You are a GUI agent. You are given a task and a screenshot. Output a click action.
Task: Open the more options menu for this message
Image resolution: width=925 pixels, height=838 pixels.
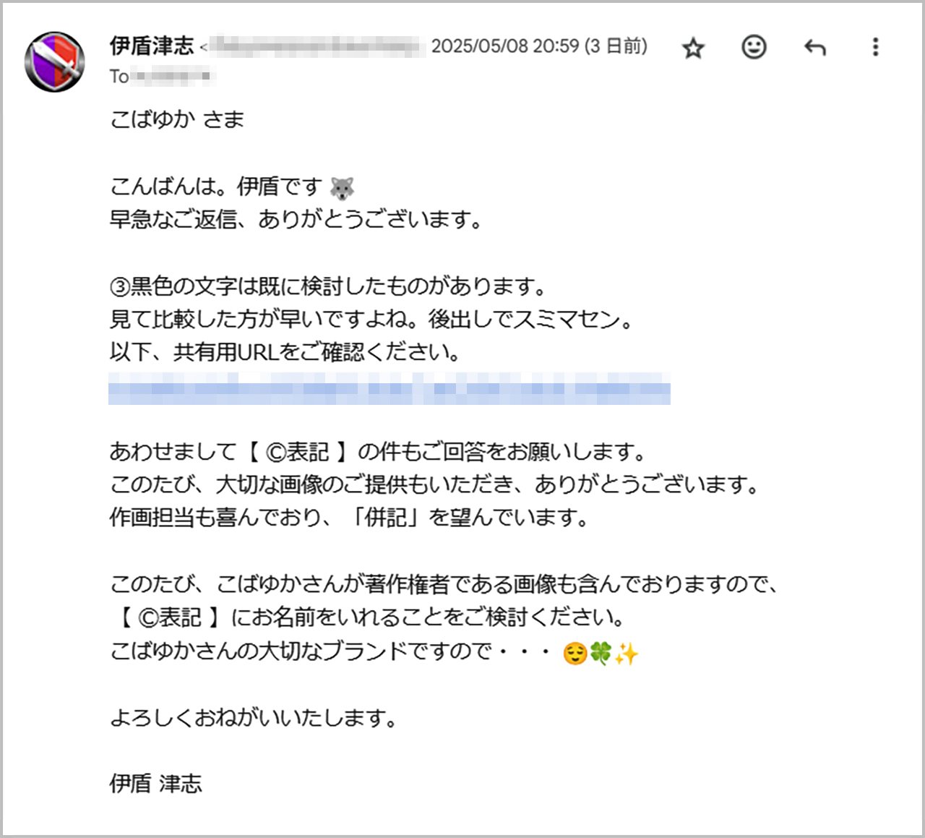click(x=875, y=48)
